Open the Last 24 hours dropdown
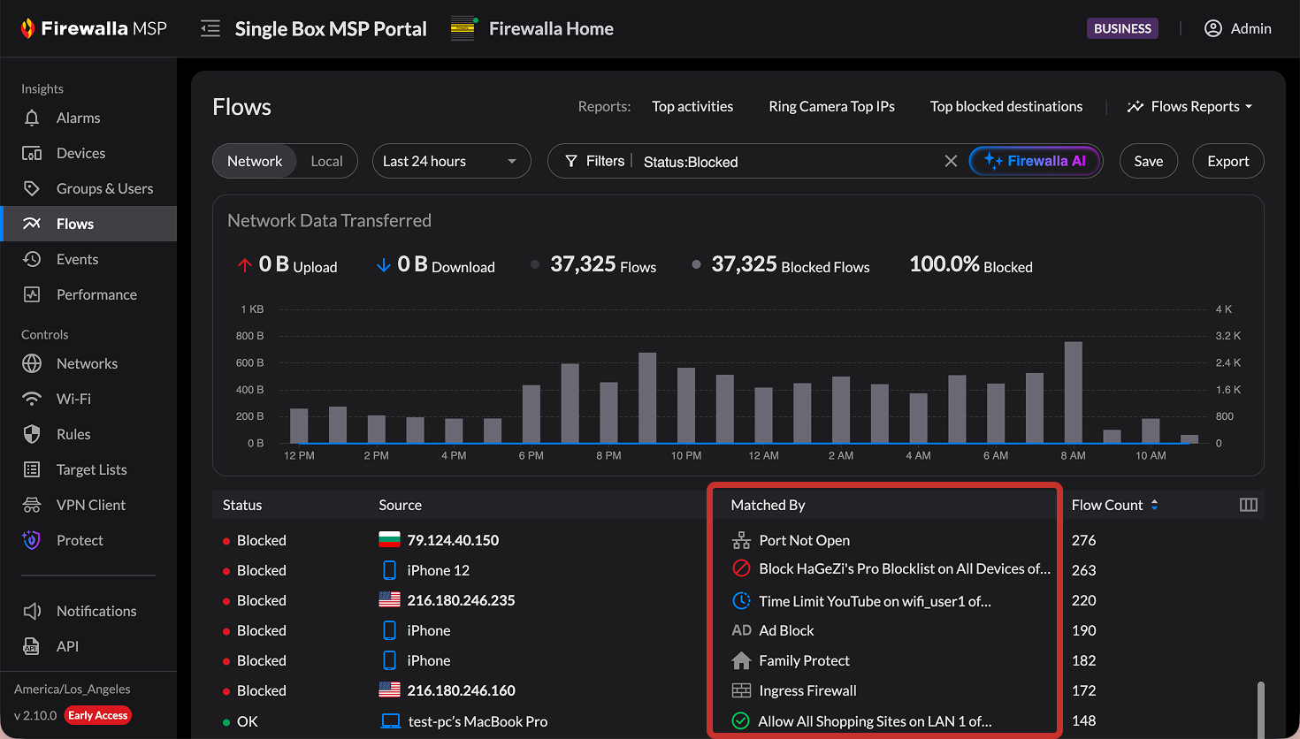The height and width of the screenshot is (739, 1300). coord(450,161)
